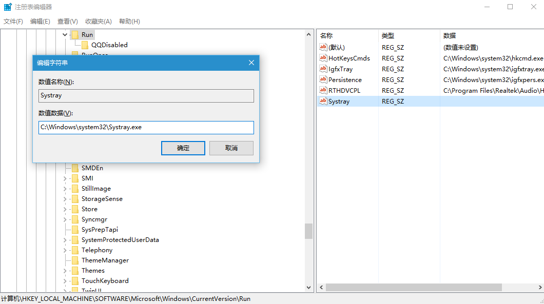
Task: Click 取消 to cancel editing
Action: click(231, 148)
